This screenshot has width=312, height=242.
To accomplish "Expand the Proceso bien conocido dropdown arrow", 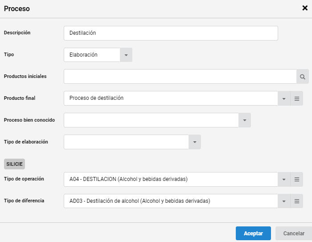I will click(x=245, y=120).
